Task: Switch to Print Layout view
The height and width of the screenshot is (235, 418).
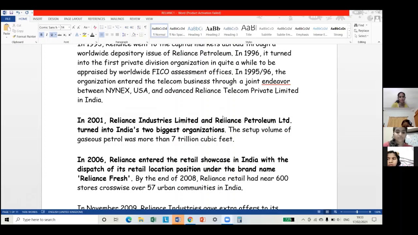Action: (x=327, y=212)
